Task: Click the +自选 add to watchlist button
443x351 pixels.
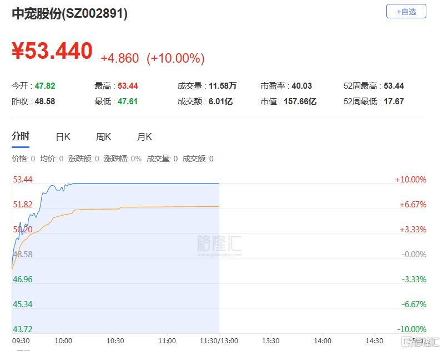Action: 406,11
